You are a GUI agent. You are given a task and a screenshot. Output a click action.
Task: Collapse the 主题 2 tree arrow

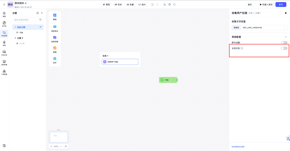pyautogui.click(x=15, y=38)
